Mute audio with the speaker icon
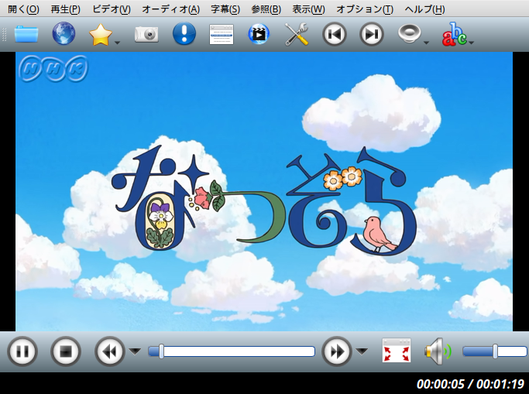529x394 pixels. 438,351
